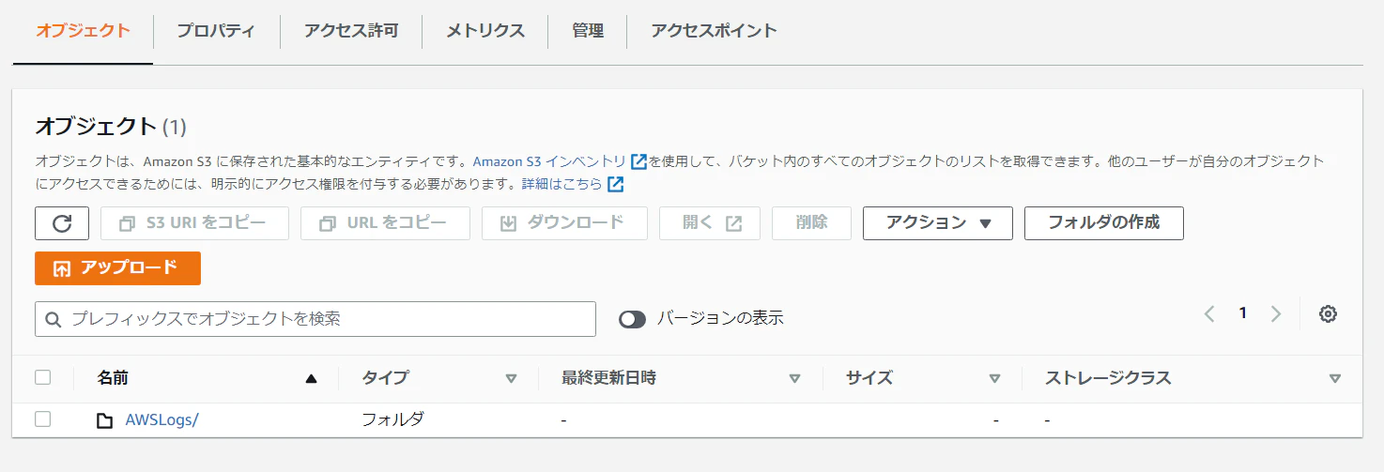This screenshot has height=472, width=1384.
Task: Sort by ストレージクラス column arrow
Action: (x=1335, y=379)
